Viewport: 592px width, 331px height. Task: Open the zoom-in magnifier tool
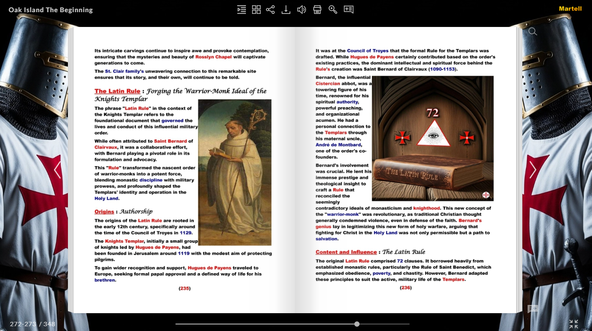(x=333, y=10)
